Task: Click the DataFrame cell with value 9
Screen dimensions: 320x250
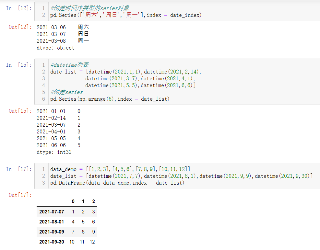Action: tap(93, 232)
